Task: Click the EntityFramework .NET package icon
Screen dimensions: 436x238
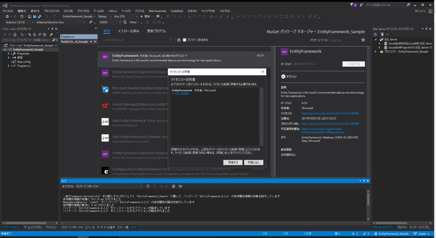Action: [x=105, y=57]
